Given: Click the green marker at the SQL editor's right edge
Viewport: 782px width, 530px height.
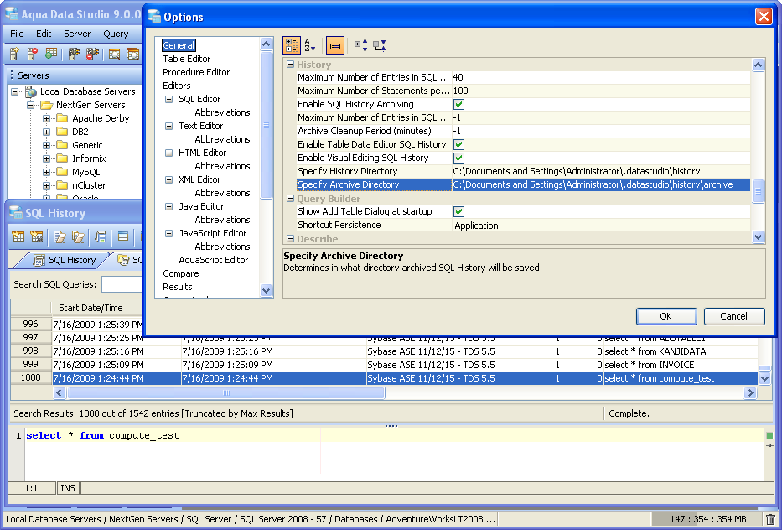Looking at the screenshot, I should tap(769, 436).
